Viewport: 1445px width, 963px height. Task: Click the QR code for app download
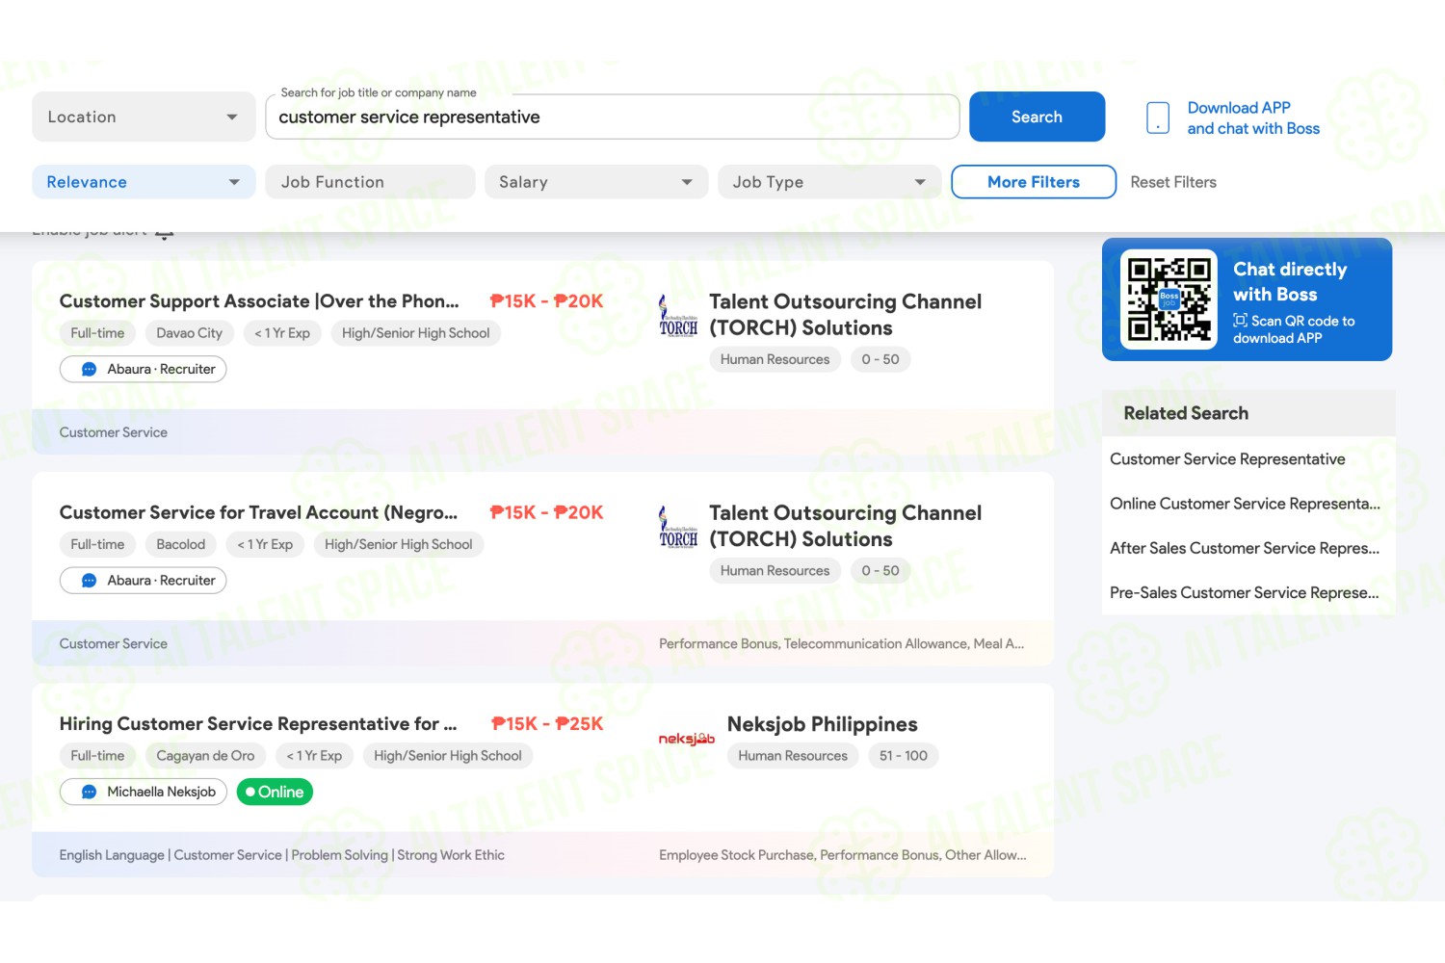coord(1169,299)
